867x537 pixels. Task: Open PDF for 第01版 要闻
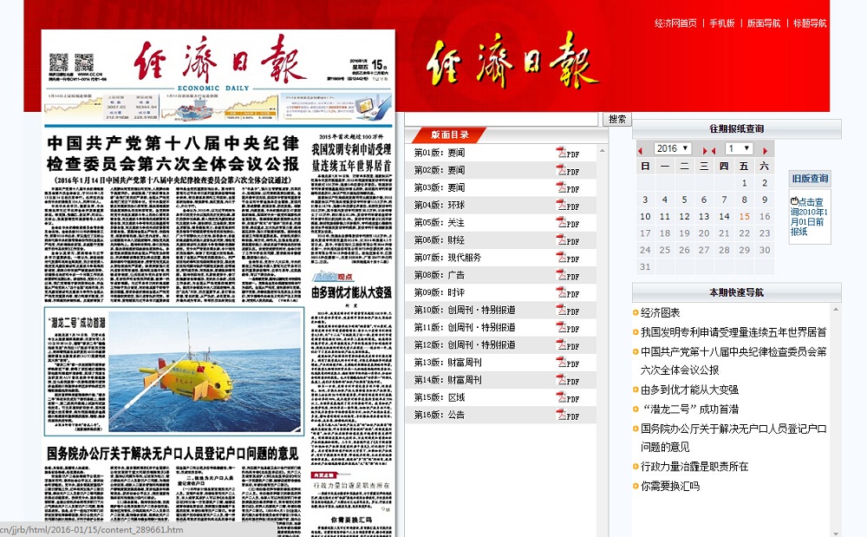[x=567, y=153]
